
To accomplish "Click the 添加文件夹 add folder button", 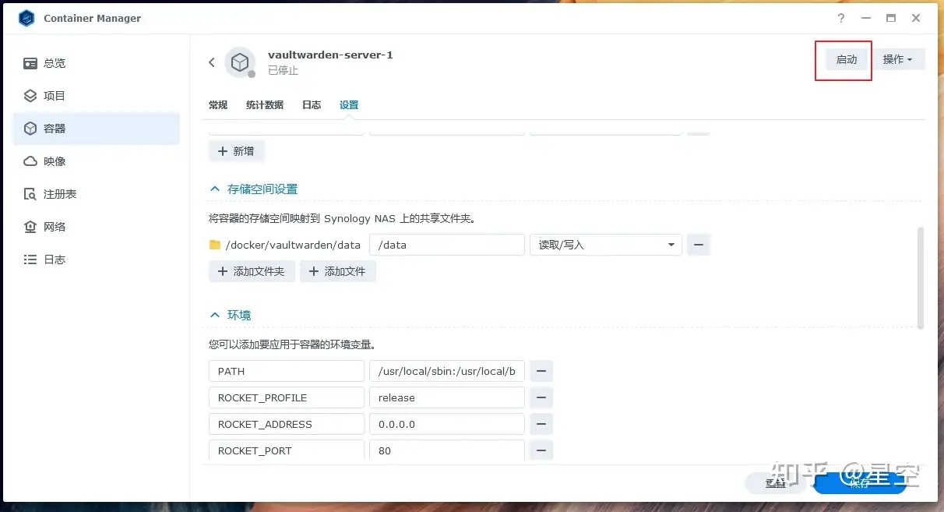I will click(x=252, y=271).
